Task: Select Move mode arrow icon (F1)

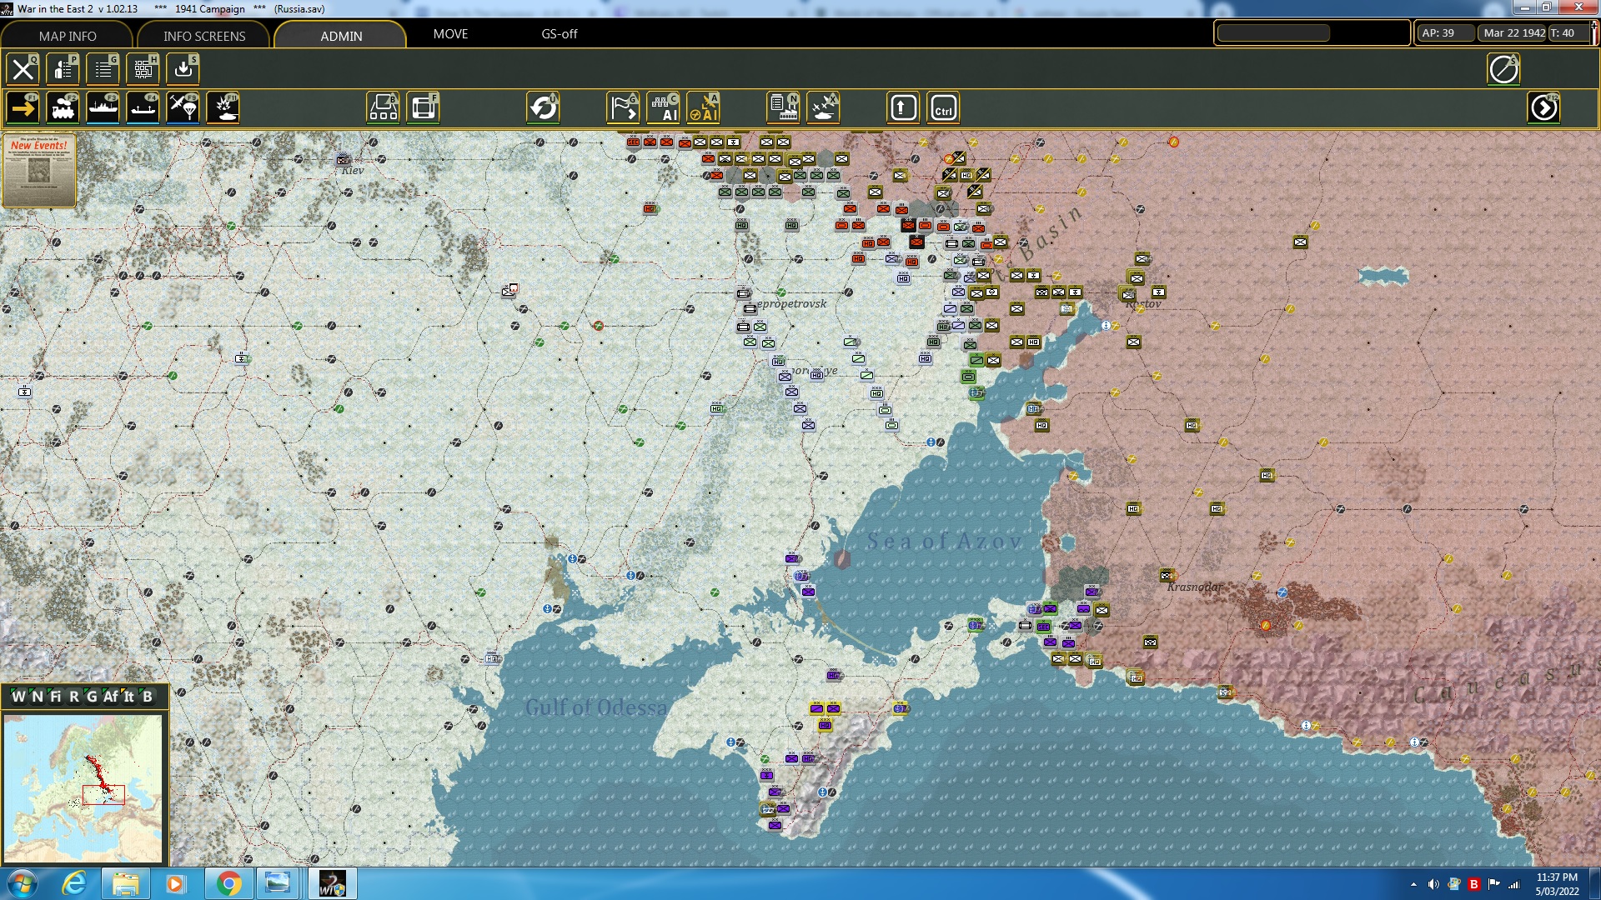Action: [x=23, y=108]
